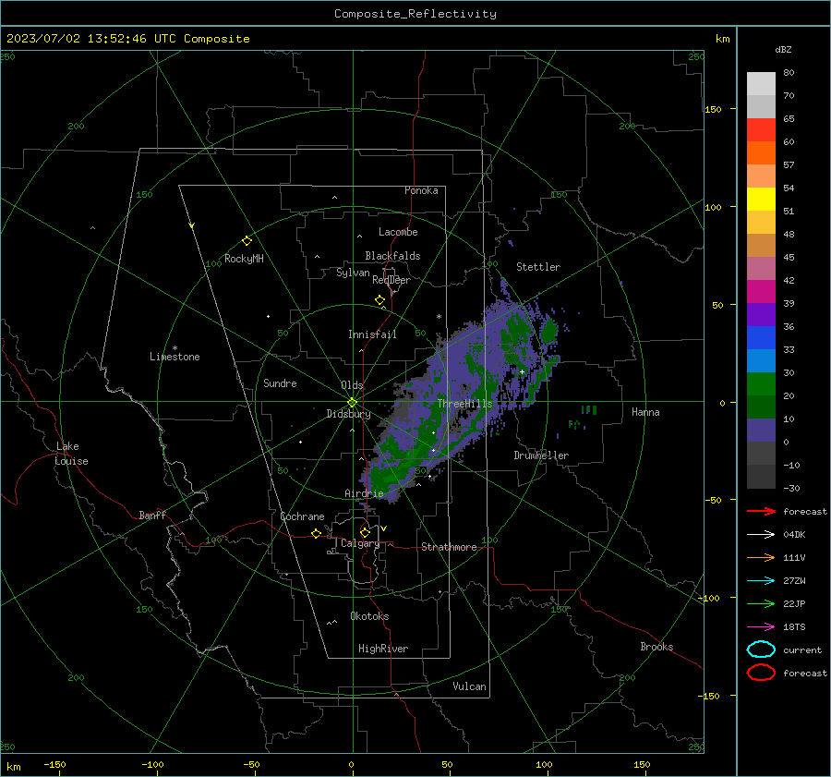
Task: Select the light gray 80 dBZ swatch
Action: pos(761,84)
